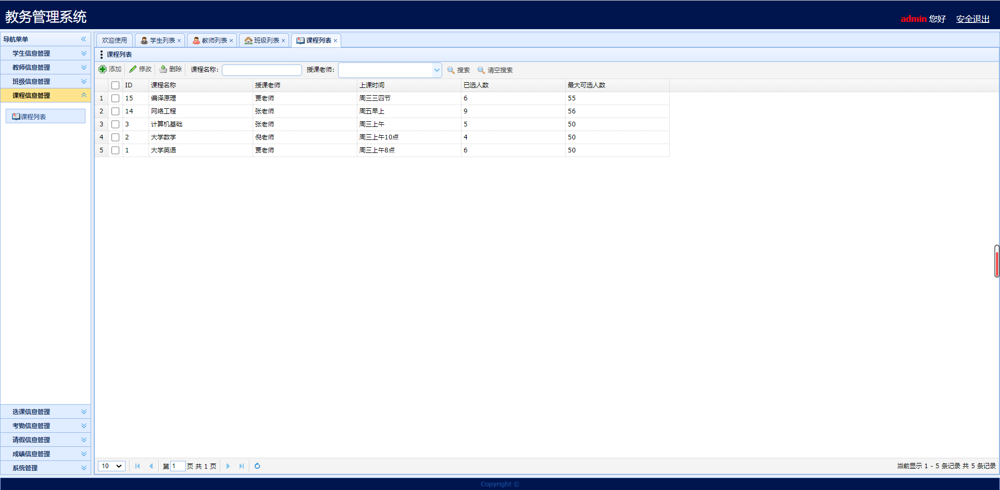1000x490 pixels.
Task: Click the Delete icon in toolbar
Action: [x=163, y=69]
